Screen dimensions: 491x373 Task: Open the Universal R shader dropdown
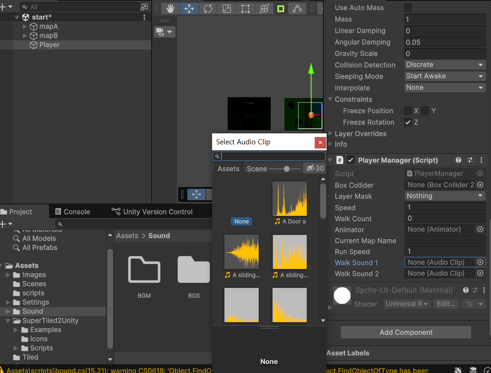click(407, 304)
